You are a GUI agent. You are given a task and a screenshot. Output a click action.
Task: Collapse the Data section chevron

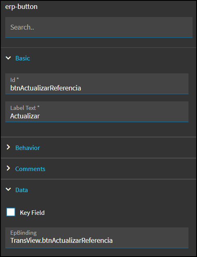[x=8, y=190]
